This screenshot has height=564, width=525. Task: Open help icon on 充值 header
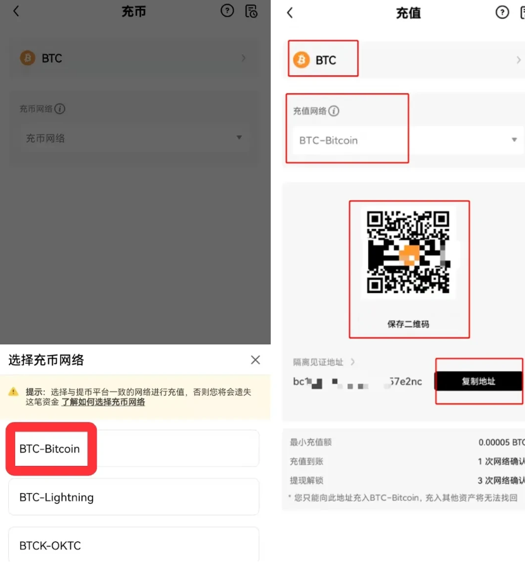(502, 13)
